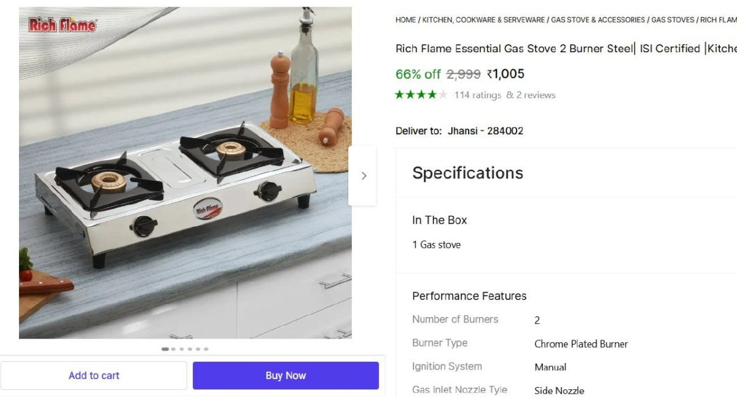Show the next product image using arrow
Image resolution: width=737 pixels, height=398 pixels.
coord(363,176)
